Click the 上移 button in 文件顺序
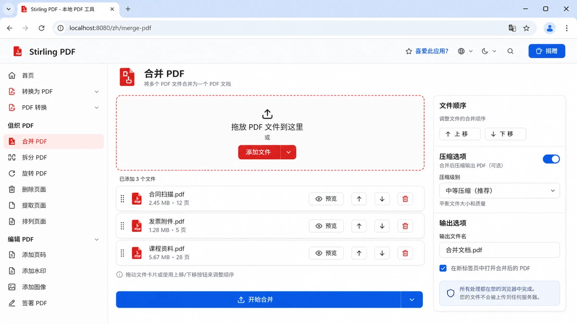 click(460, 134)
